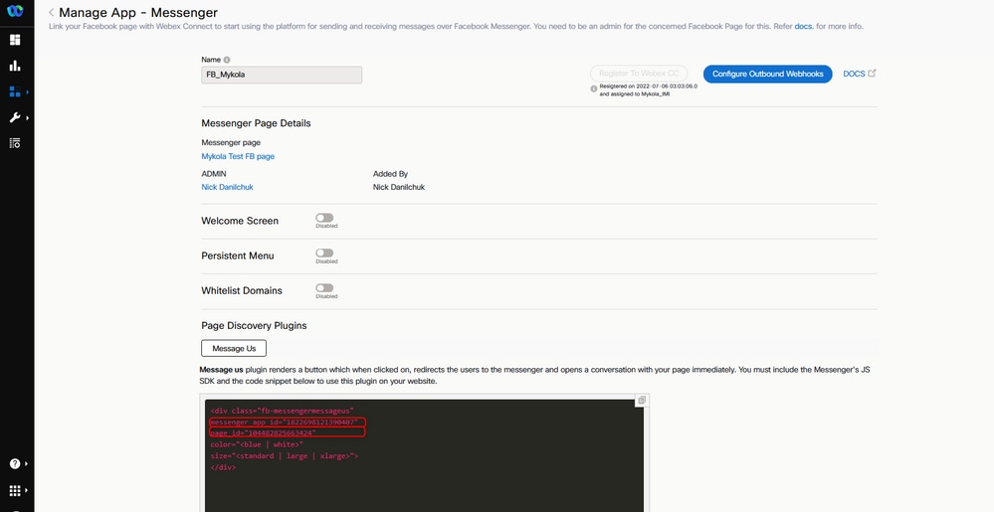This screenshot has height=512, width=994.
Task: Click the div class fb-messengermessageus line
Action: coord(283,411)
